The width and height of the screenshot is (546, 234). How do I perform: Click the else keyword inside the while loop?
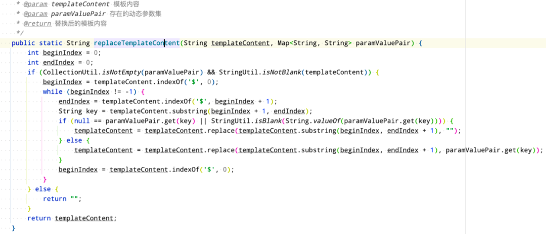pos(74,140)
